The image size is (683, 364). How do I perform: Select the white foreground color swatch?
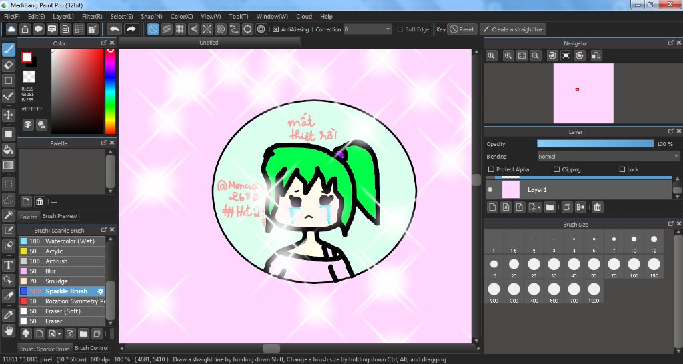[27, 57]
